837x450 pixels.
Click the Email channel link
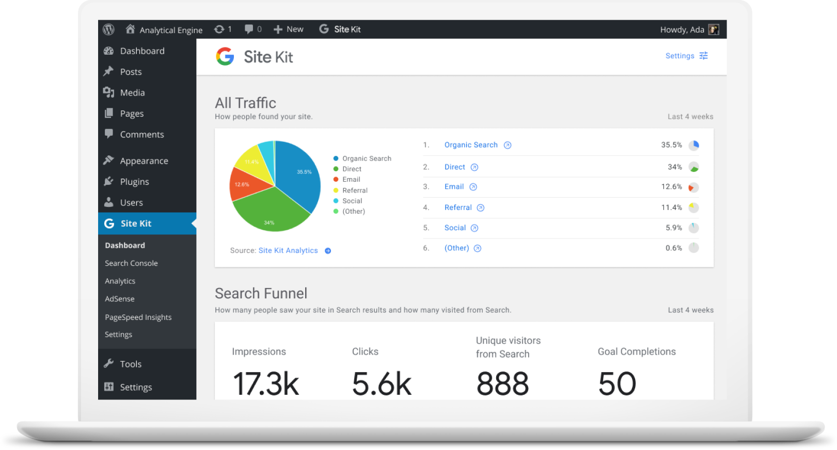[454, 187]
